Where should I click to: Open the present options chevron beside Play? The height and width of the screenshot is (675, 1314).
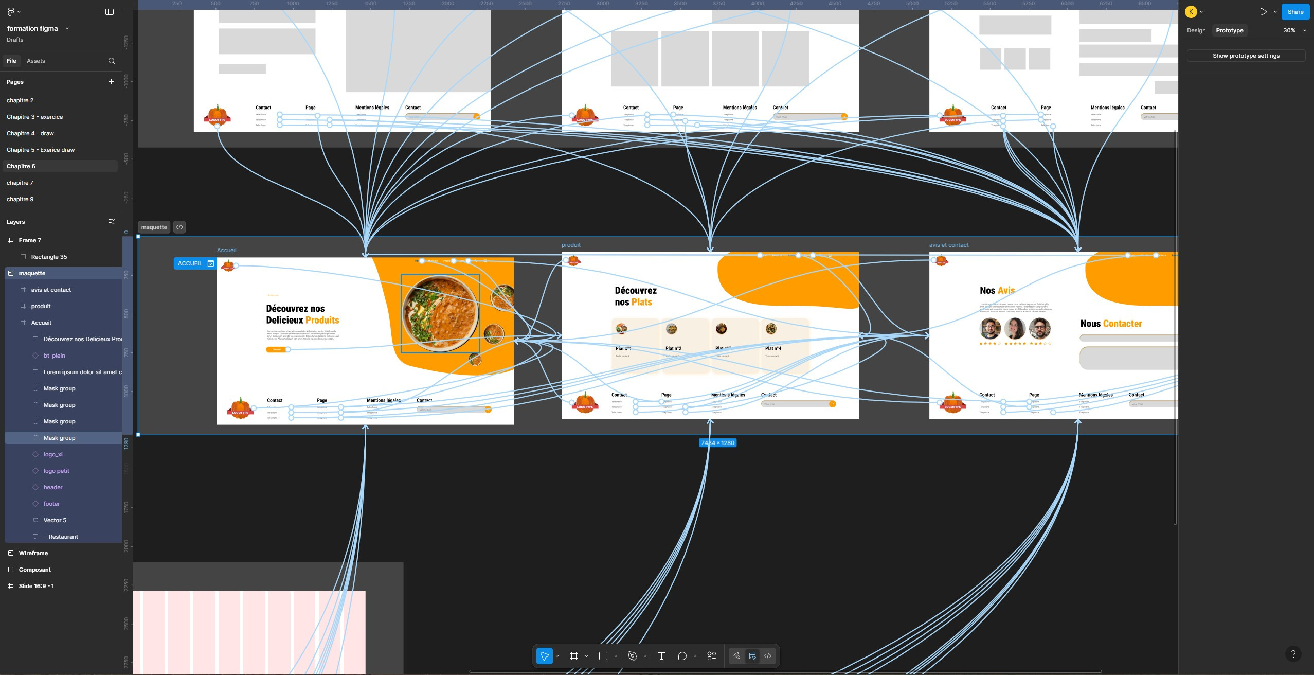[x=1275, y=12]
